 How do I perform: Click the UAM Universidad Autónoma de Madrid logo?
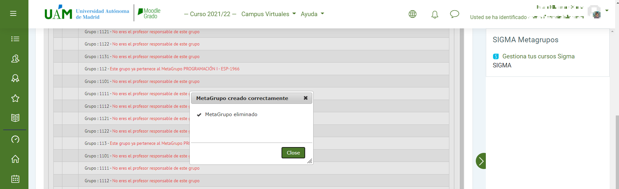(87, 14)
